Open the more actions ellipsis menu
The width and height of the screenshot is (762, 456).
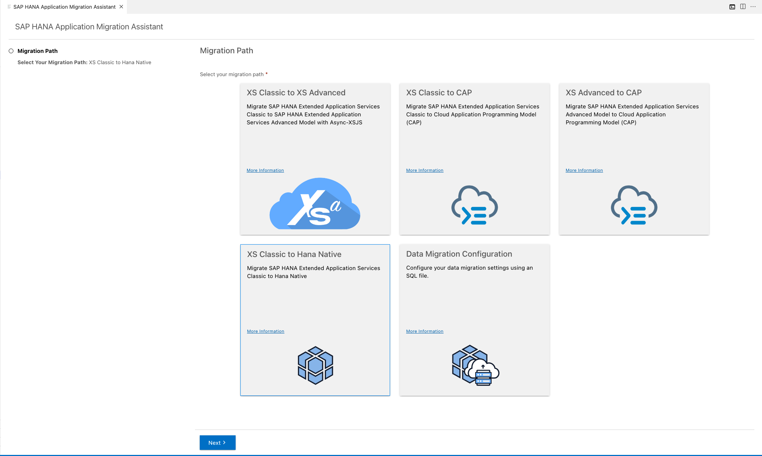[x=753, y=7]
